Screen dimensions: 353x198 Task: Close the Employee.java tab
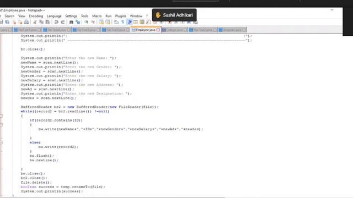pos(158,30)
